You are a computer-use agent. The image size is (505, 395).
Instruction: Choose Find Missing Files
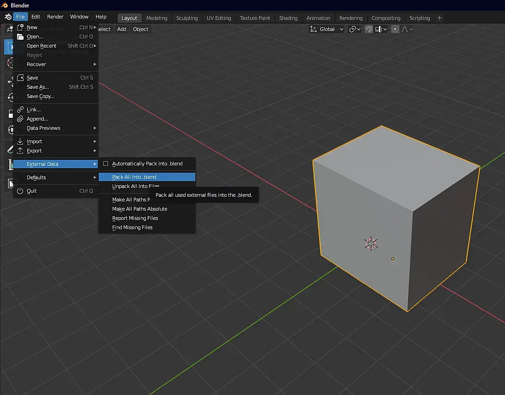click(132, 227)
